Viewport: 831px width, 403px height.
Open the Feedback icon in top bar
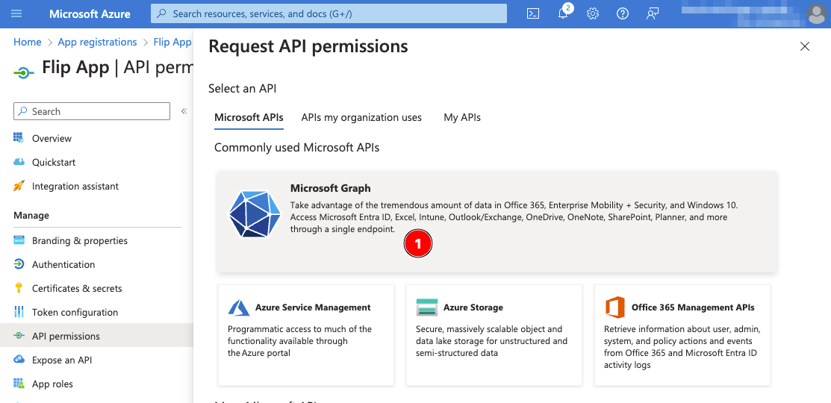click(x=653, y=13)
